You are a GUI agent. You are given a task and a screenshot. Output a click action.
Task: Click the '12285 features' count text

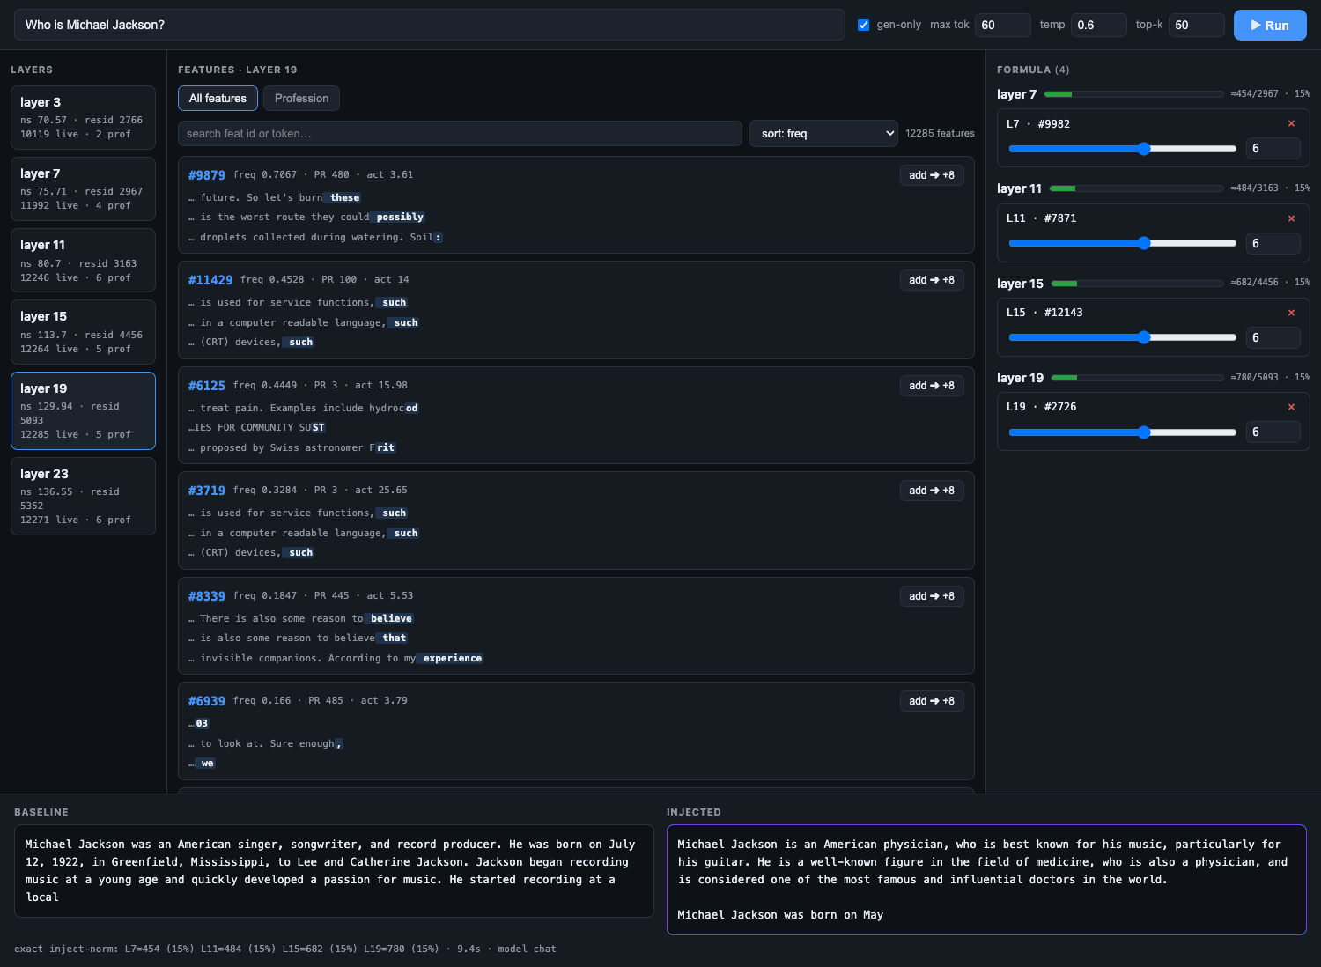940,134
